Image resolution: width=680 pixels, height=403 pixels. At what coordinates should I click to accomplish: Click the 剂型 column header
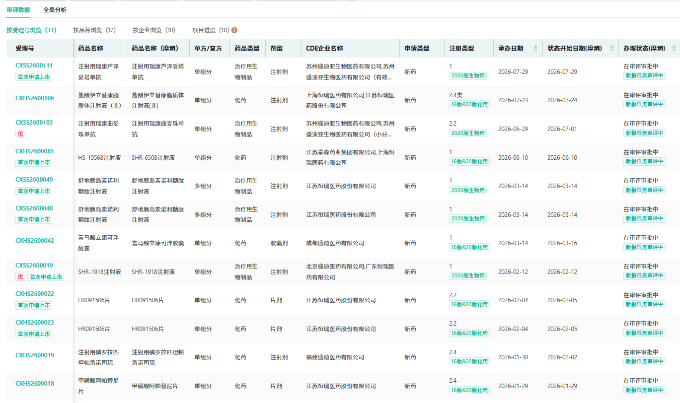coord(276,49)
